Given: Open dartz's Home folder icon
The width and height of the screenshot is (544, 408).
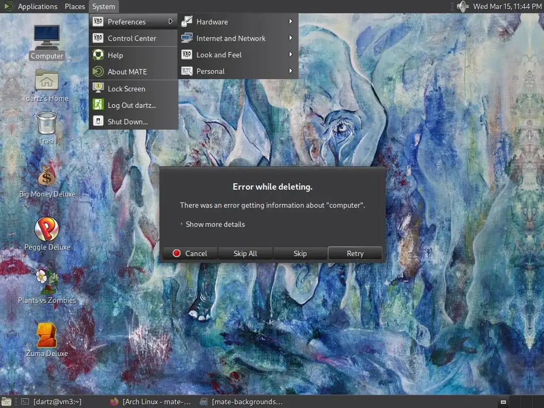Looking at the screenshot, I should pyautogui.click(x=47, y=80).
